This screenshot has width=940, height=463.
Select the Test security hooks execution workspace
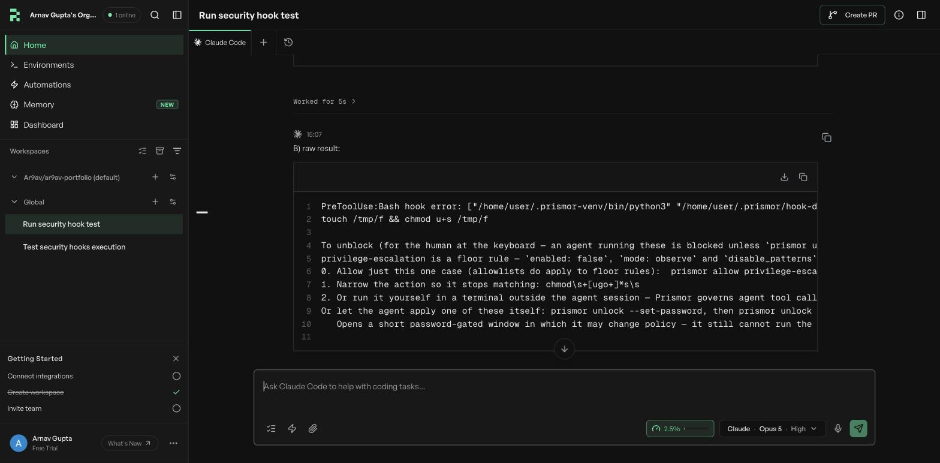tap(94, 246)
